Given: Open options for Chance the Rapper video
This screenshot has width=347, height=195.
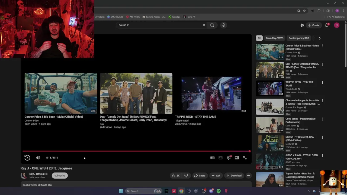Looking at the screenshot, I should [322, 101].
